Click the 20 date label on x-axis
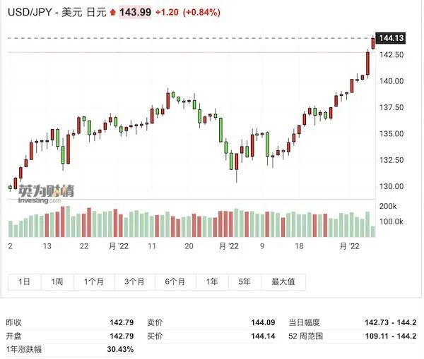Screen dimensions: 424x359 coord(189,245)
